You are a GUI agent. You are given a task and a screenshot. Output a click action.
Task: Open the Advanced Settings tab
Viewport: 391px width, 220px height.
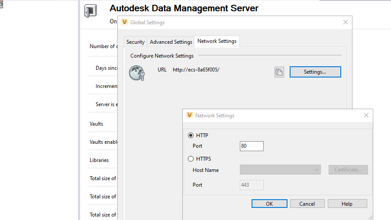[171, 42]
